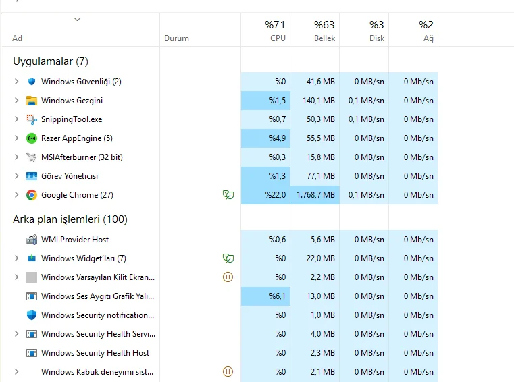Click the Windows Gezgini folder icon
The height and width of the screenshot is (382, 514).
pos(32,101)
